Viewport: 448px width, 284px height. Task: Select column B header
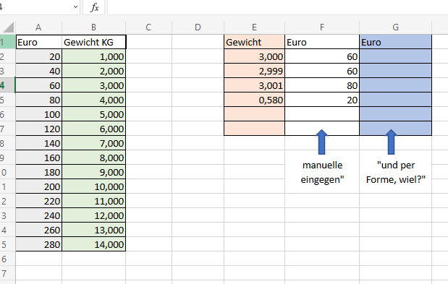click(x=93, y=27)
